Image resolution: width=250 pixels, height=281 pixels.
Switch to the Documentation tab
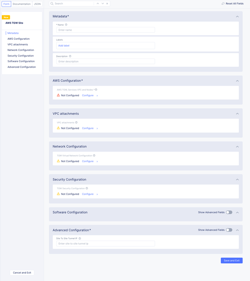click(x=22, y=4)
